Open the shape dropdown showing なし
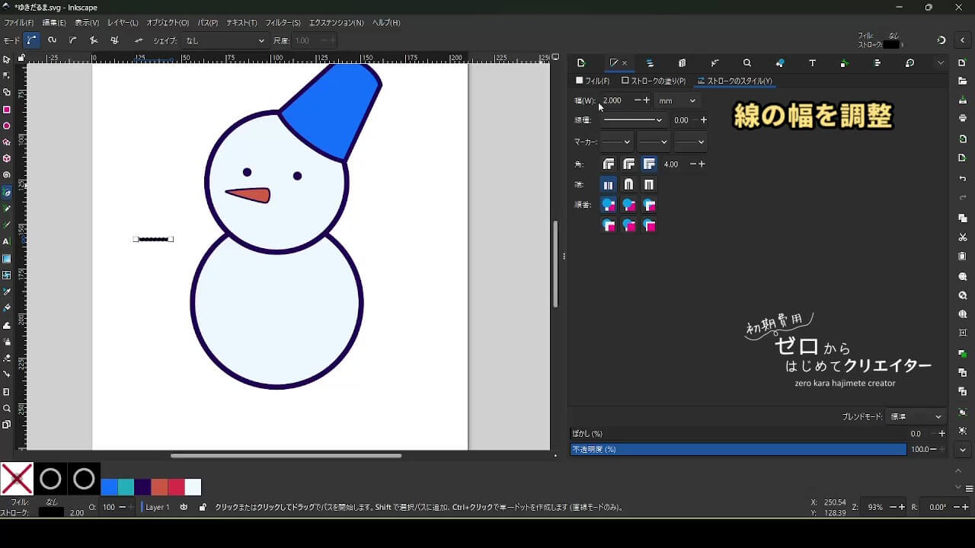The width and height of the screenshot is (975, 548). (x=225, y=40)
